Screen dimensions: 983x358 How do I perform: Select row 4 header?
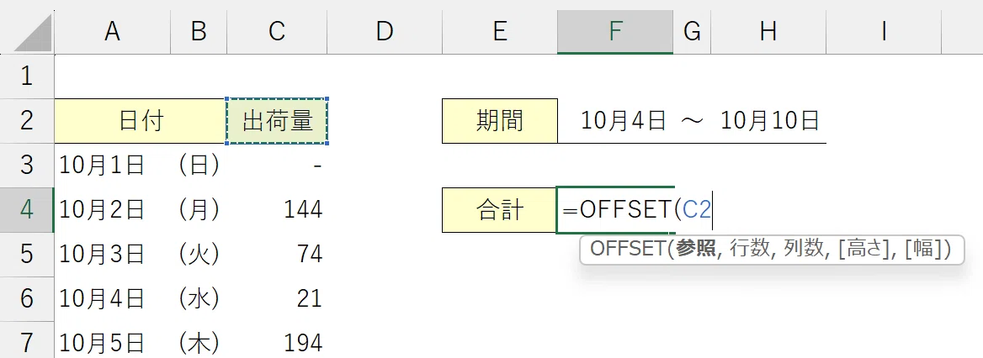(27, 209)
